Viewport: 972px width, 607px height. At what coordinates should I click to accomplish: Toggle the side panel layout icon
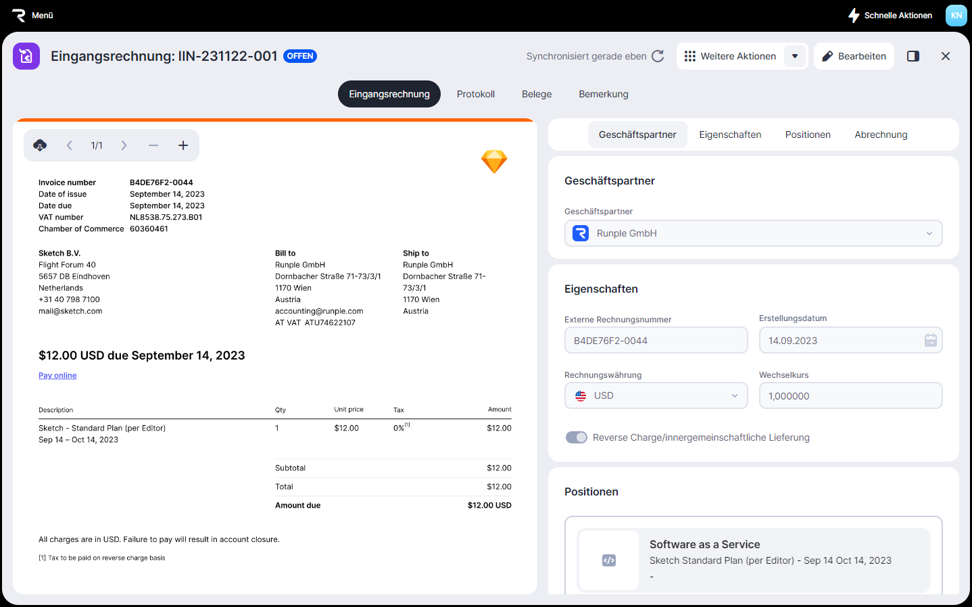coord(913,56)
